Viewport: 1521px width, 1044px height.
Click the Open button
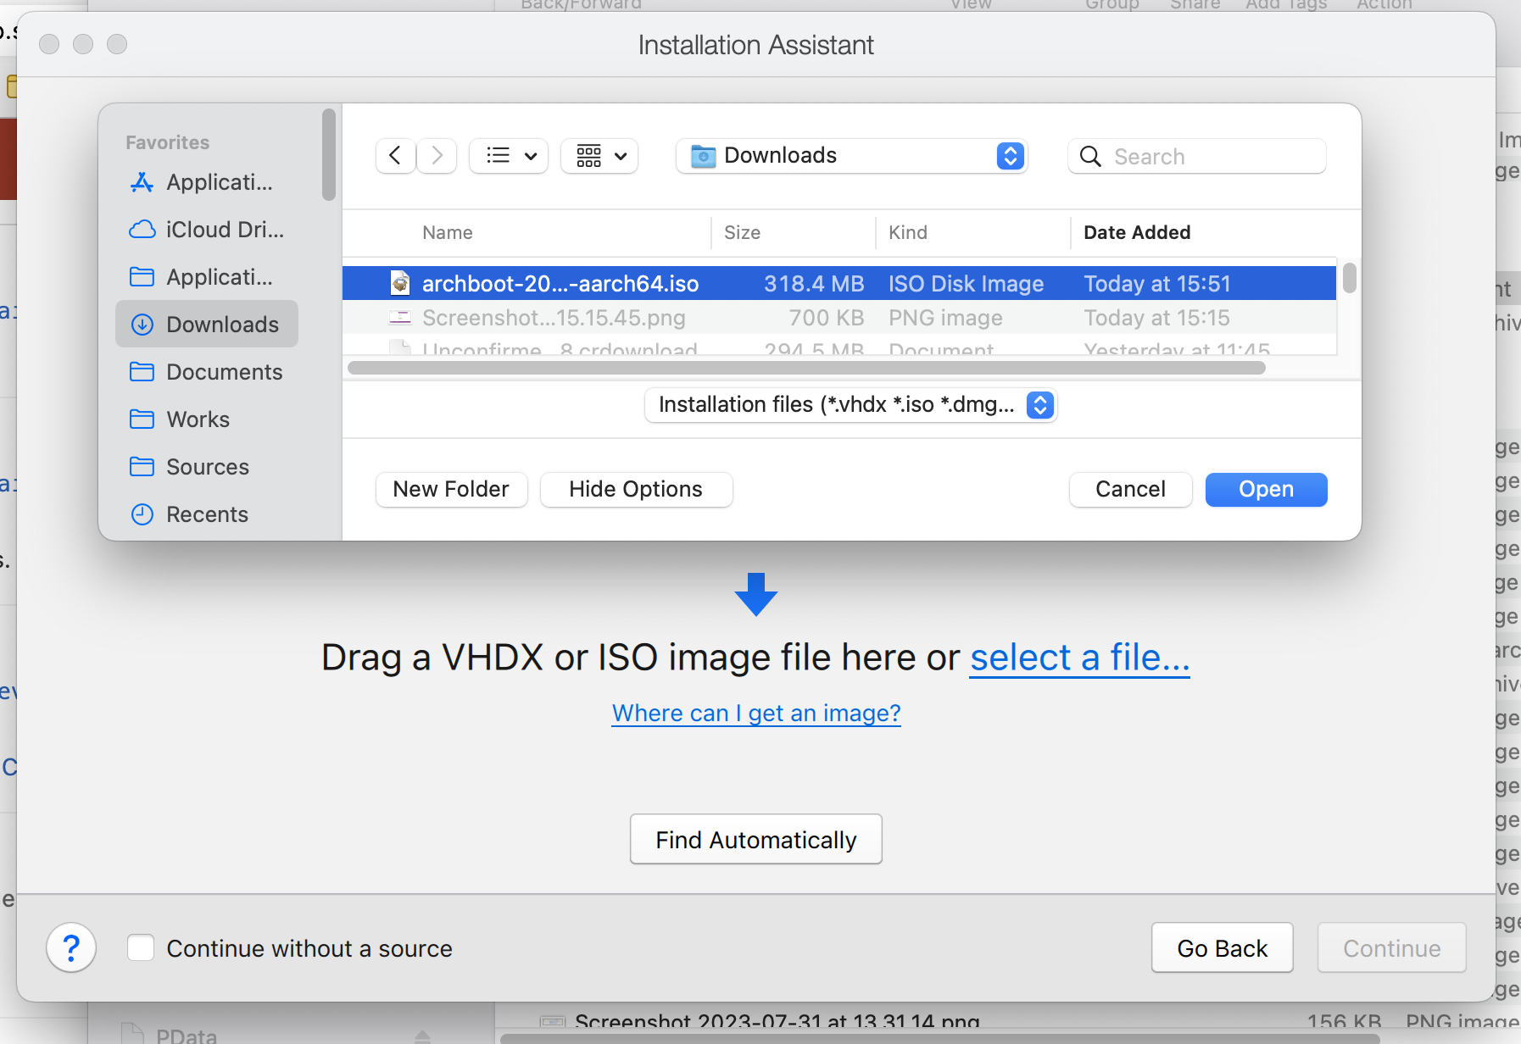1266,490
